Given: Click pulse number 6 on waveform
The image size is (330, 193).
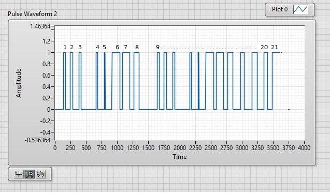Looking at the screenshot, I should 116,81.
